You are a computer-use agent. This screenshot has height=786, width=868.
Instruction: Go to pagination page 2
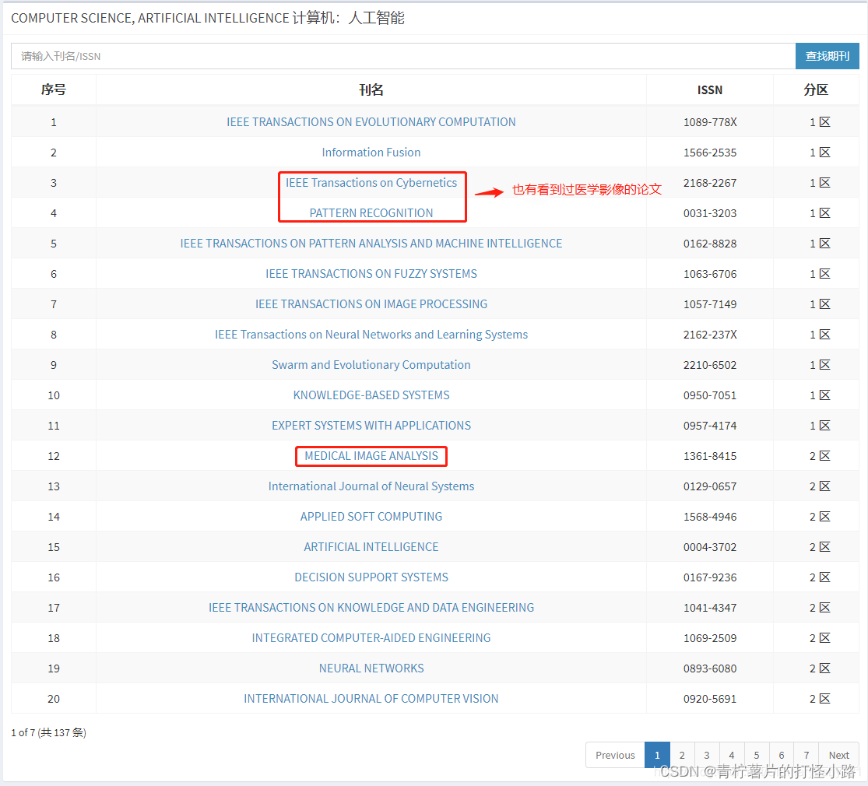(x=682, y=755)
